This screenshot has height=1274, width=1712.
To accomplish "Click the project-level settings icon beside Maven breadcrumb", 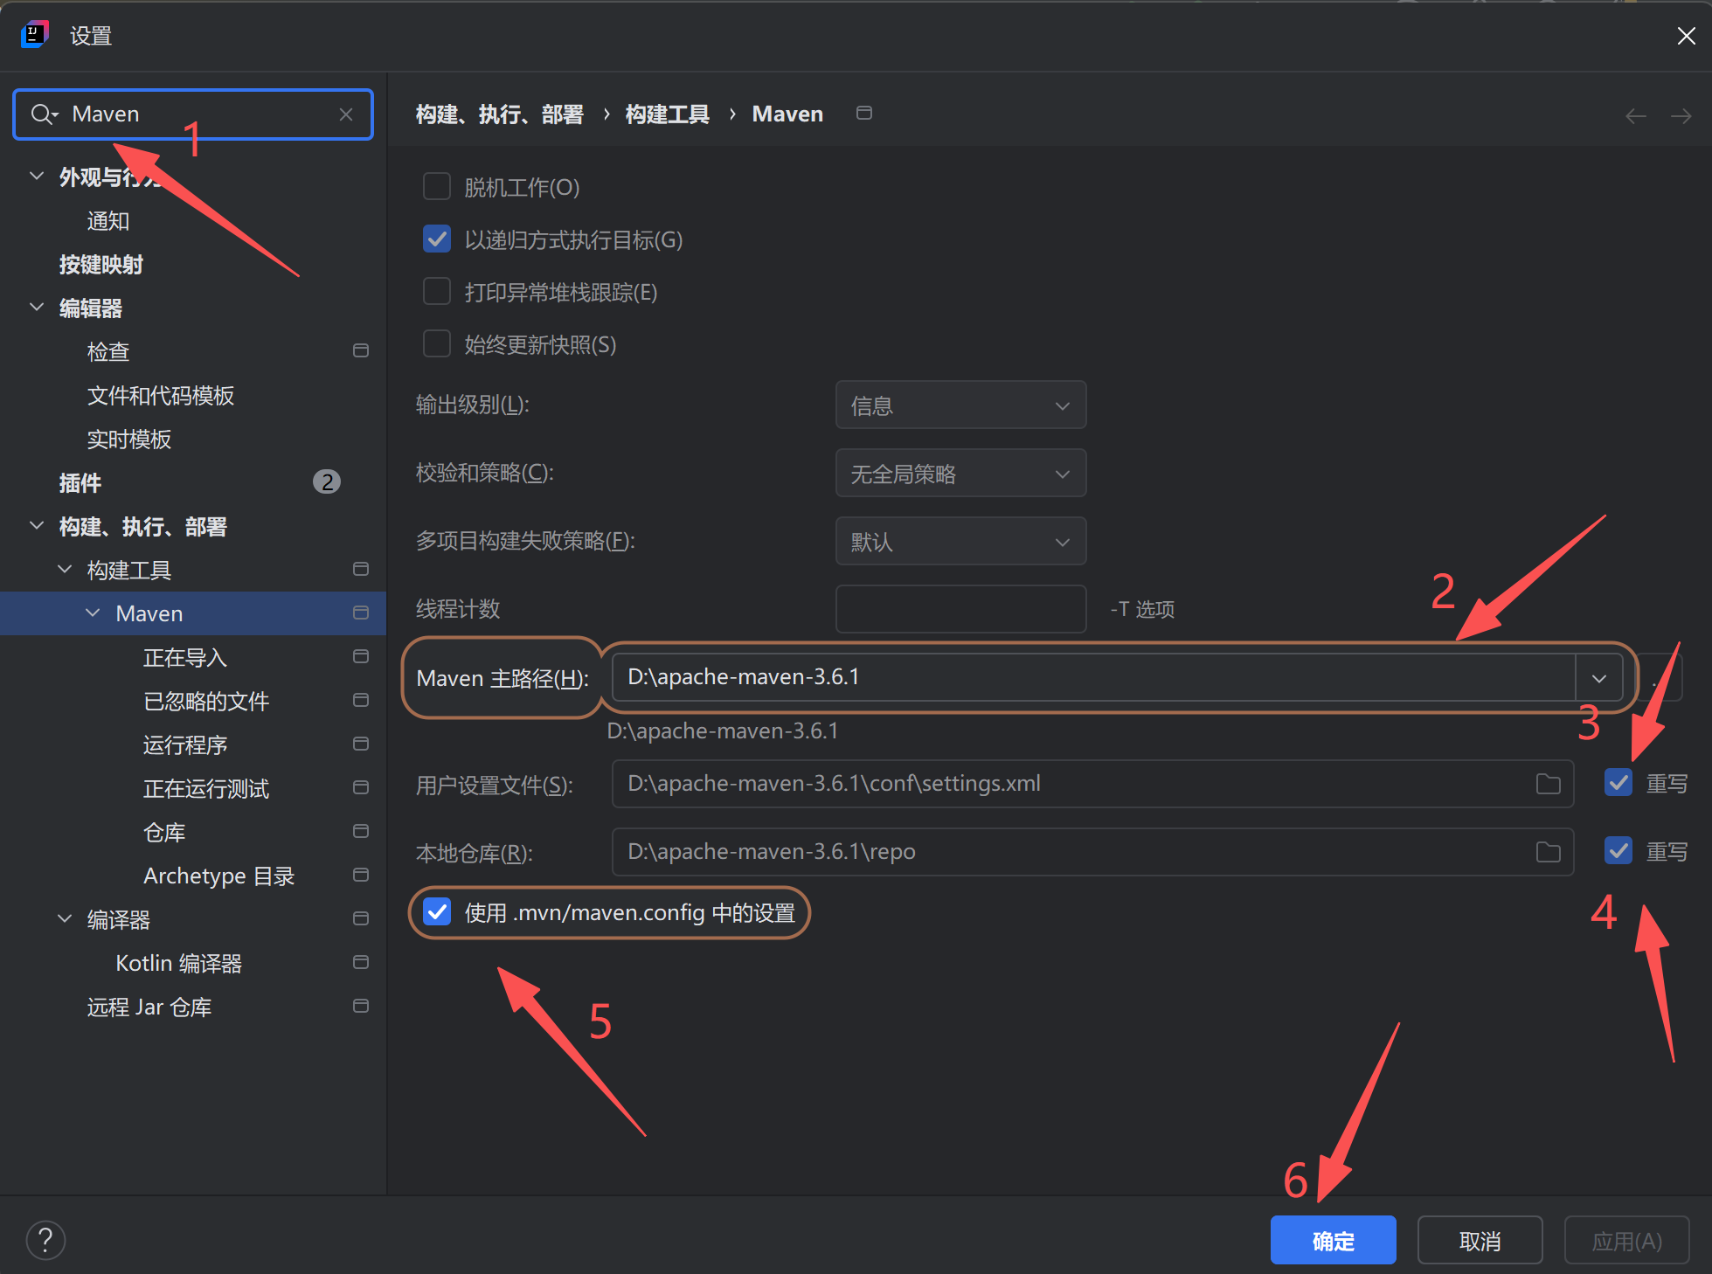I will coord(863,114).
